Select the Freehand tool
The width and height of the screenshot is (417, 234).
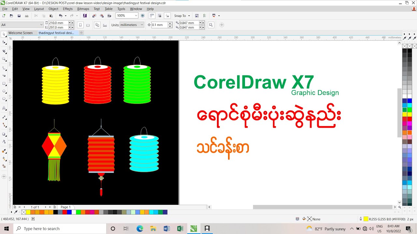(x=4, y=68)
